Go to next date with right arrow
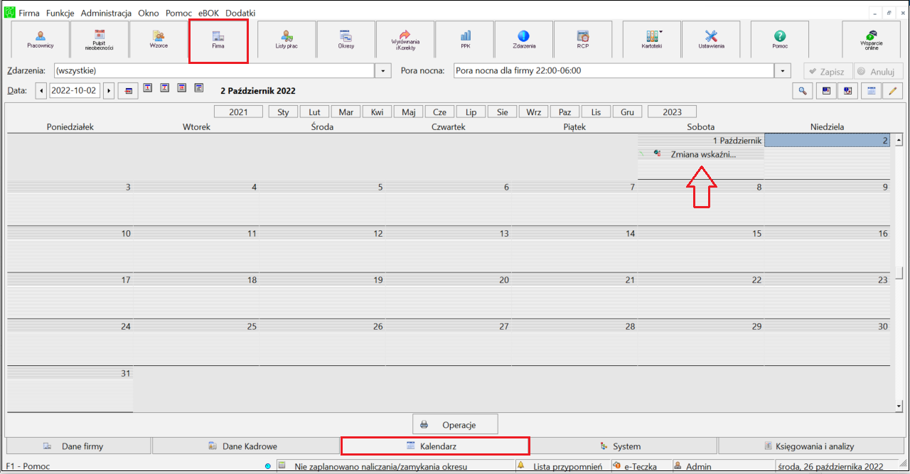 [x=109, y=90]
